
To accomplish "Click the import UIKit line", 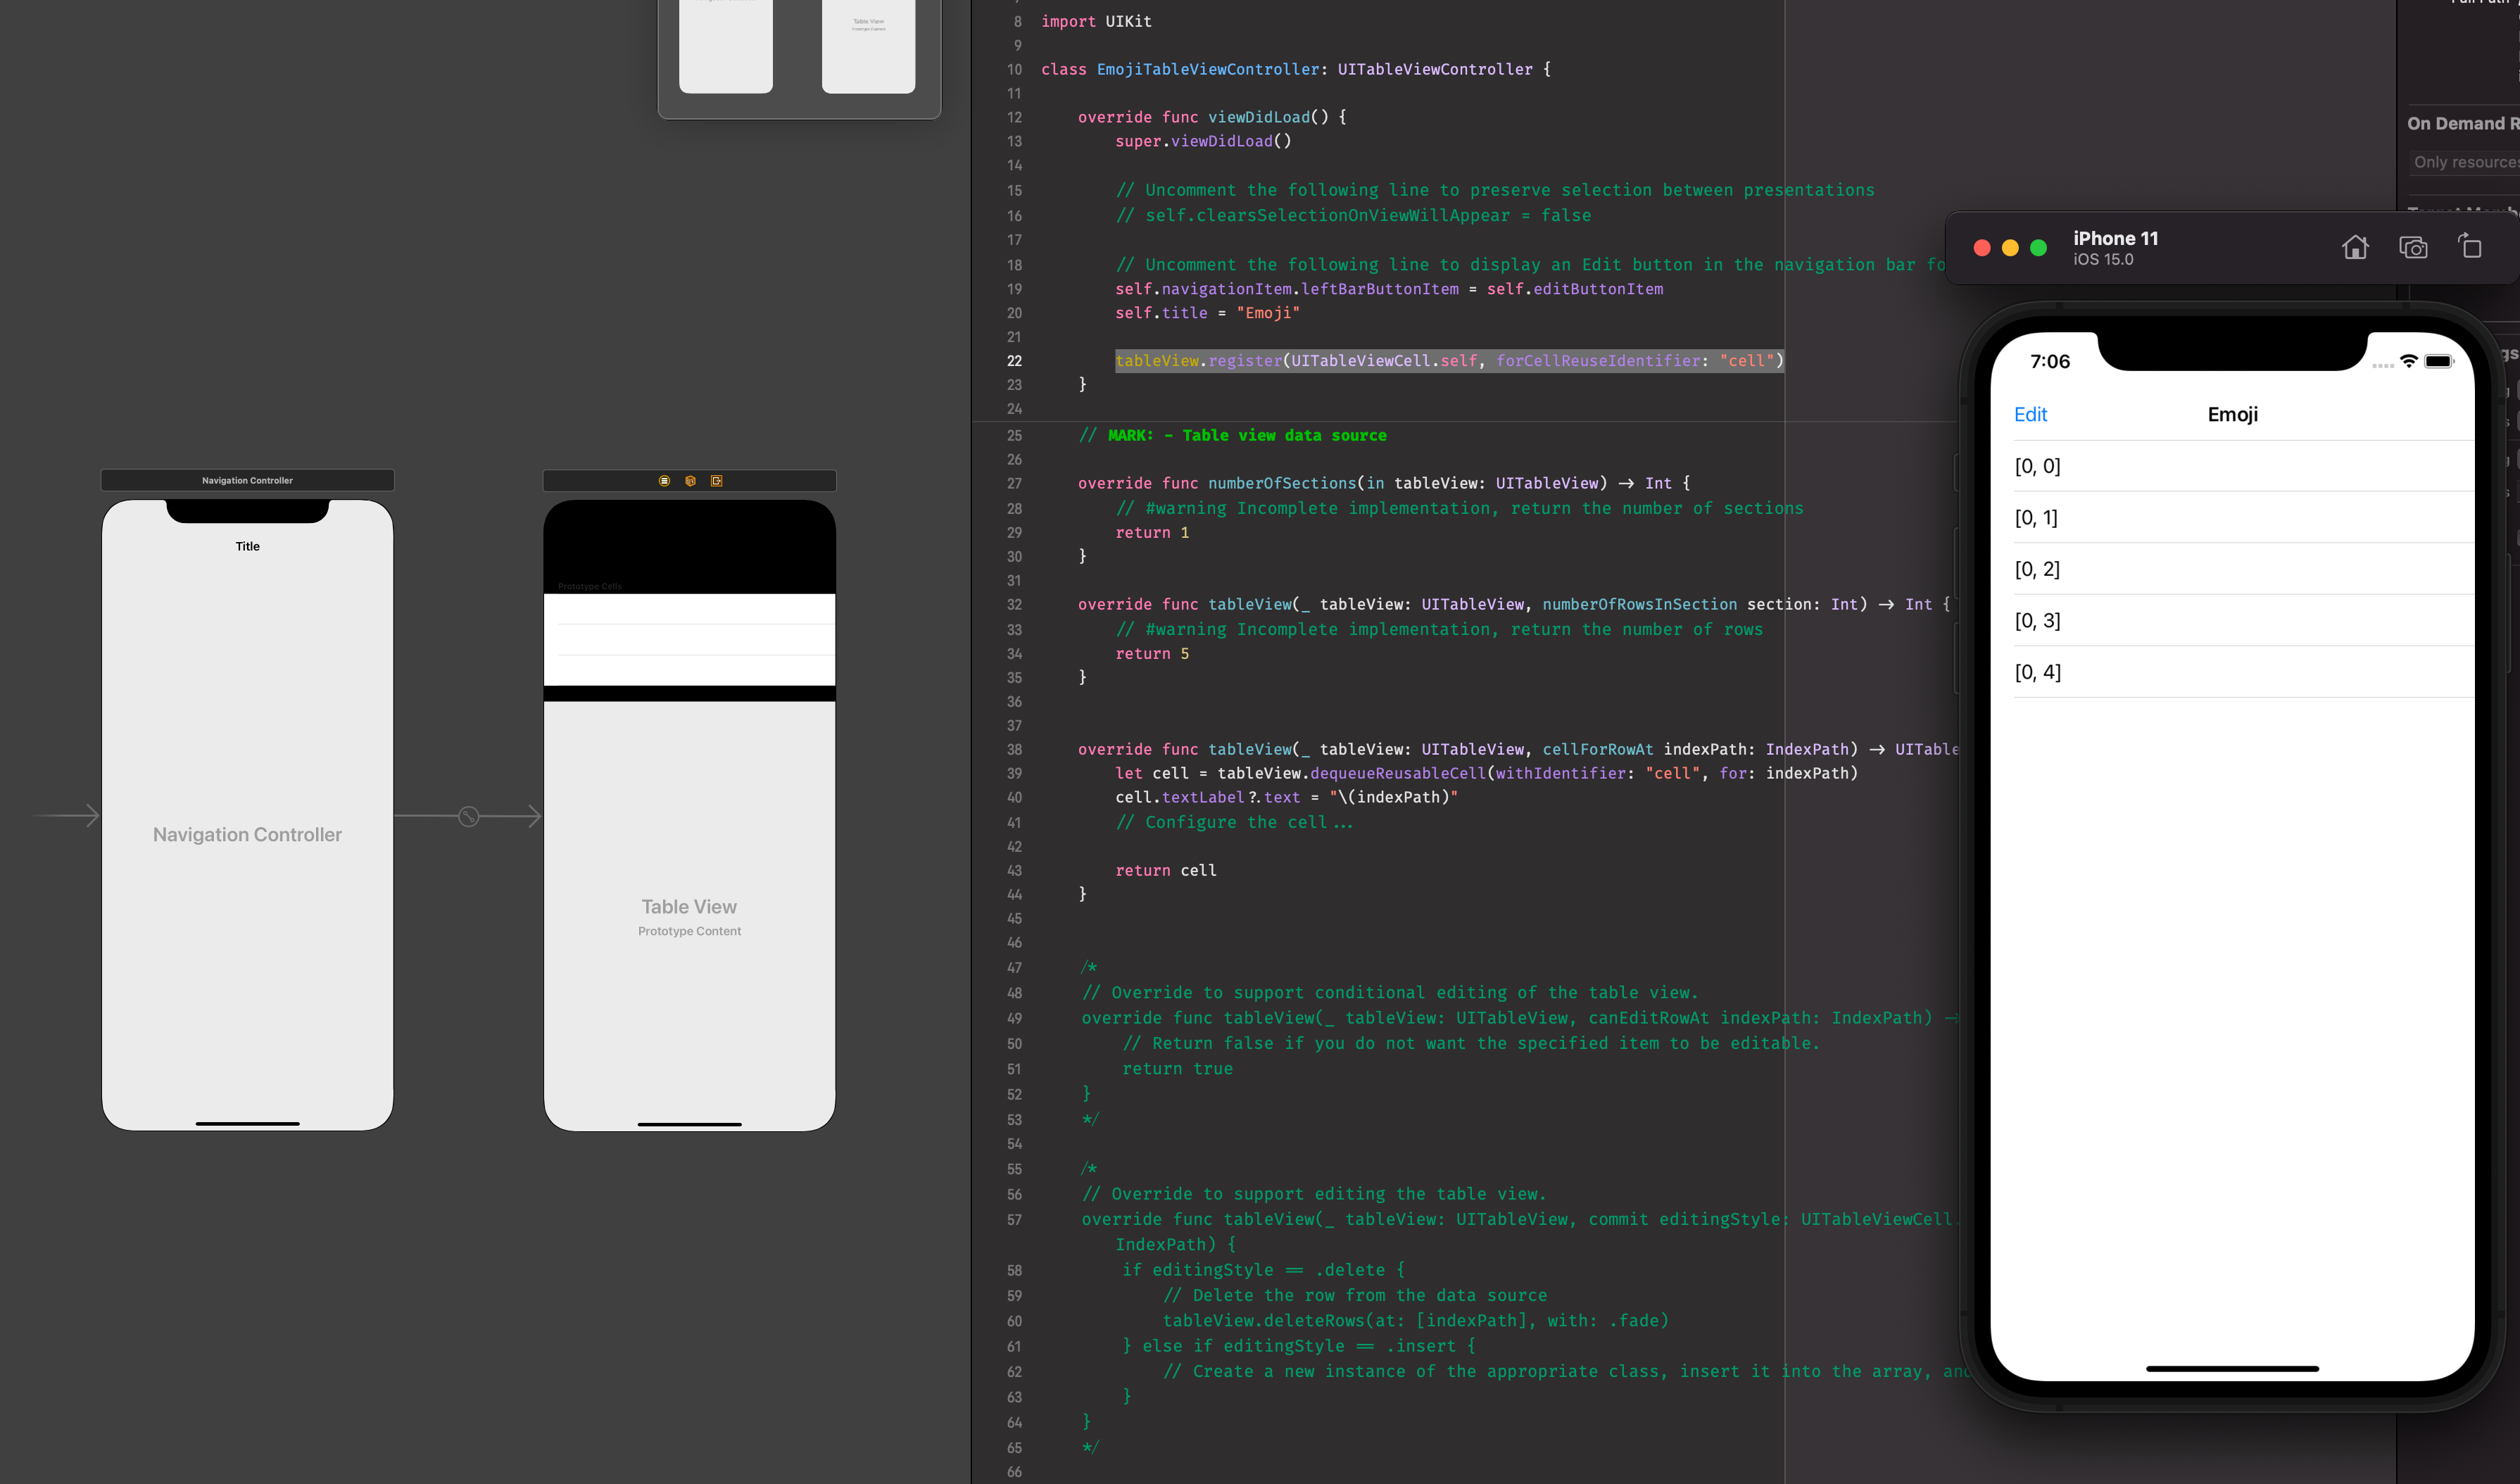I will (1096, 21).
